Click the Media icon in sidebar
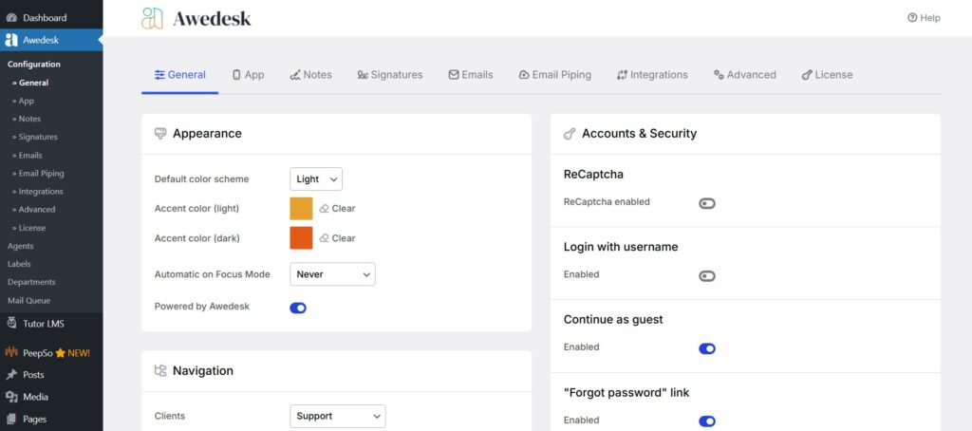The width and height of the screenshot is (972, 431). [x=11, y=397]
